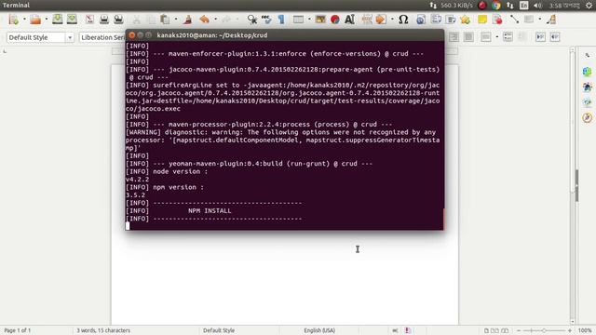Click Decrease Indent icon in formatting bar
The width and height of the screenshot is (596, 335).
[x=555, y=37]
